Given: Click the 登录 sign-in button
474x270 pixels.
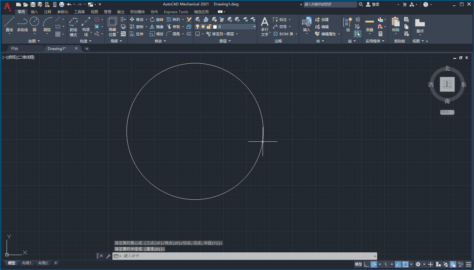Looking at the screenshot, I should pyautogui.click(x=373, y=4).
